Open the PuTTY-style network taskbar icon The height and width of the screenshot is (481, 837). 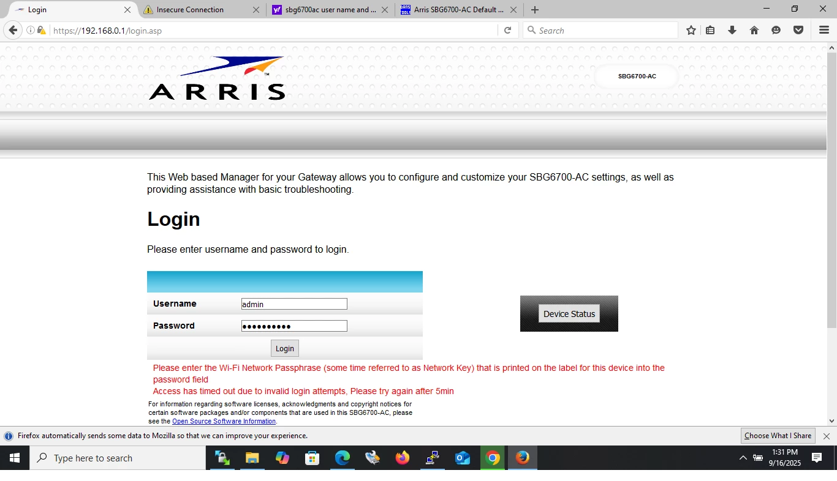(433, 458)
